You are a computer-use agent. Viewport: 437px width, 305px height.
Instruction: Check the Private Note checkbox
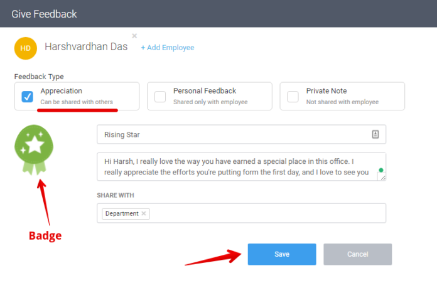point(293,97)
